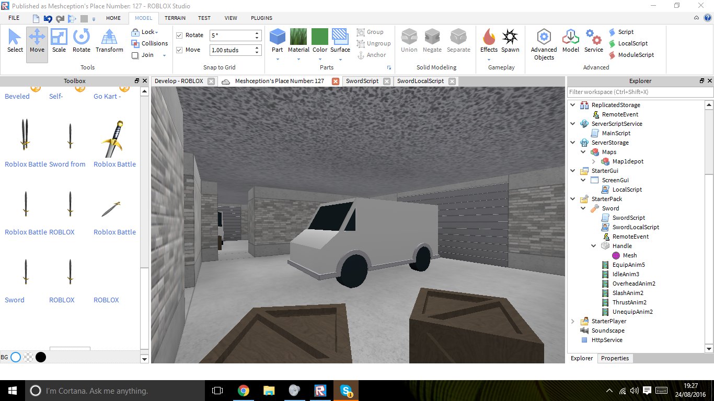The width and height of the screenshot is (714, 401).
Task: Switch to the HOME ribbon tab
Action: [x=113, y=18]
